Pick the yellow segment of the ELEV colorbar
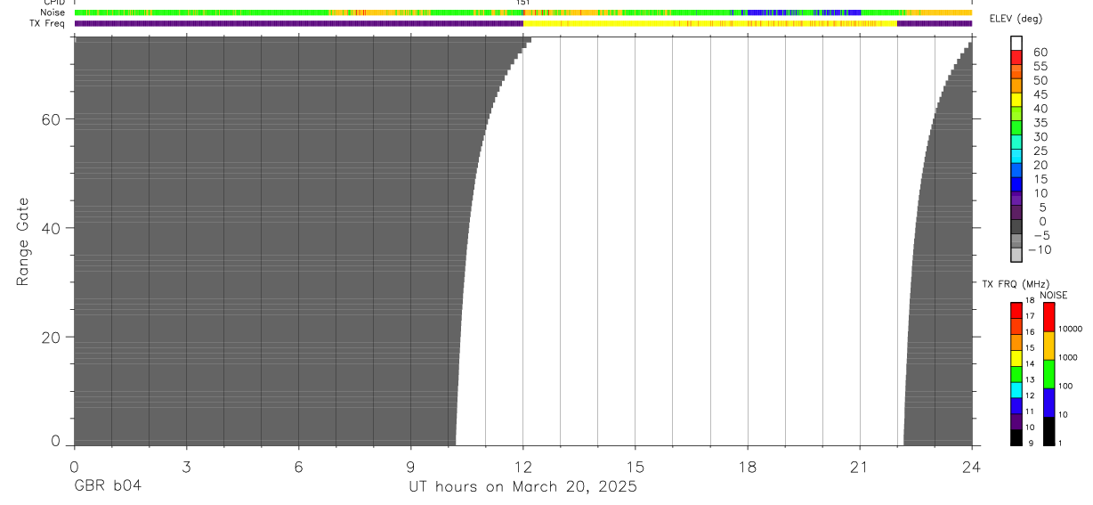The height and width of the screenshot is (505, 1093). point(1016,100)
